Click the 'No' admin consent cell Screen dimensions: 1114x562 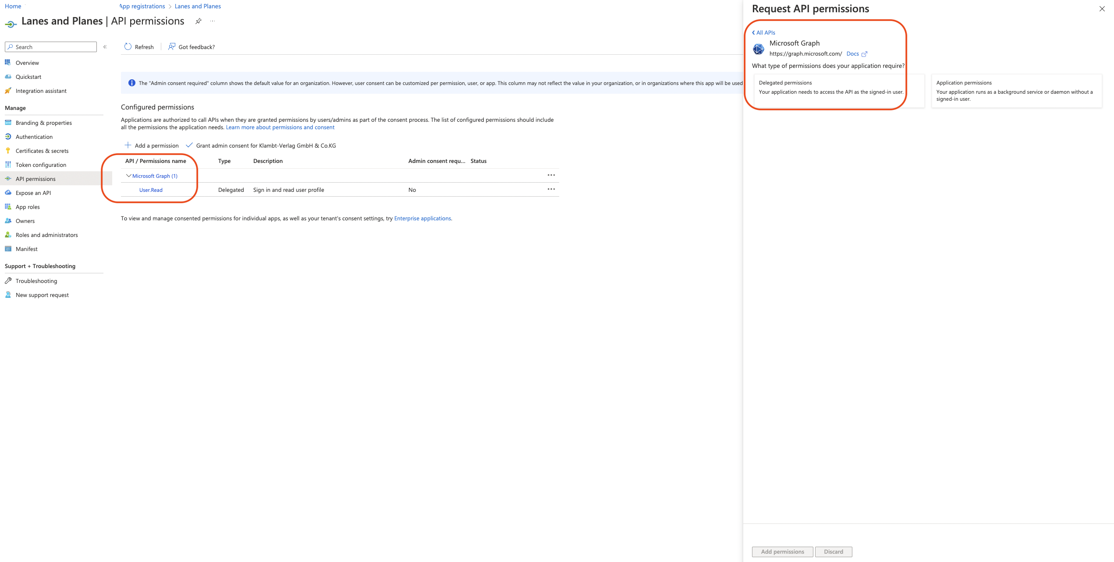[x=412, y=190]
